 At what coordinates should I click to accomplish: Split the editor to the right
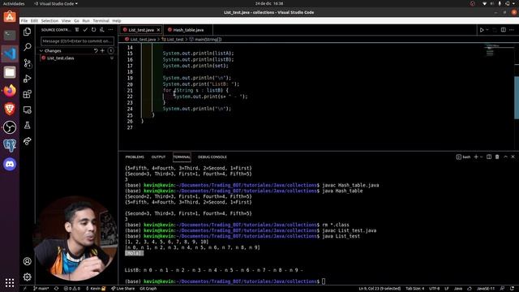(503, 30)
